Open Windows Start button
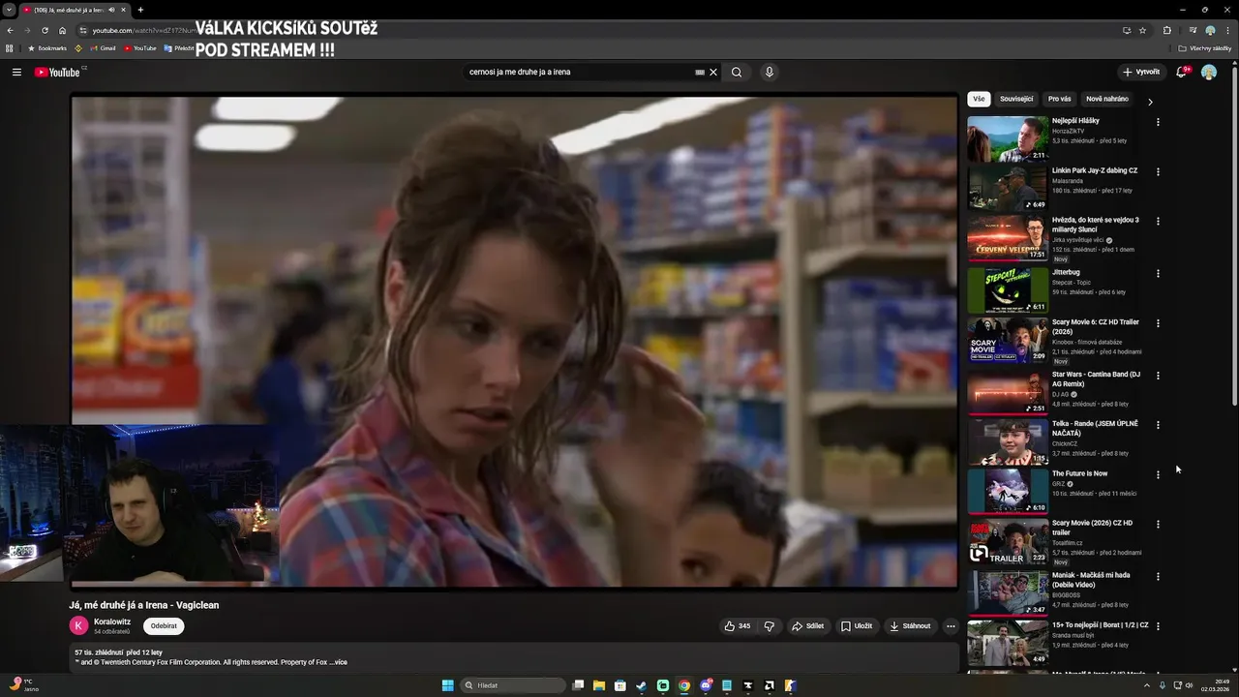 [447, 685]
